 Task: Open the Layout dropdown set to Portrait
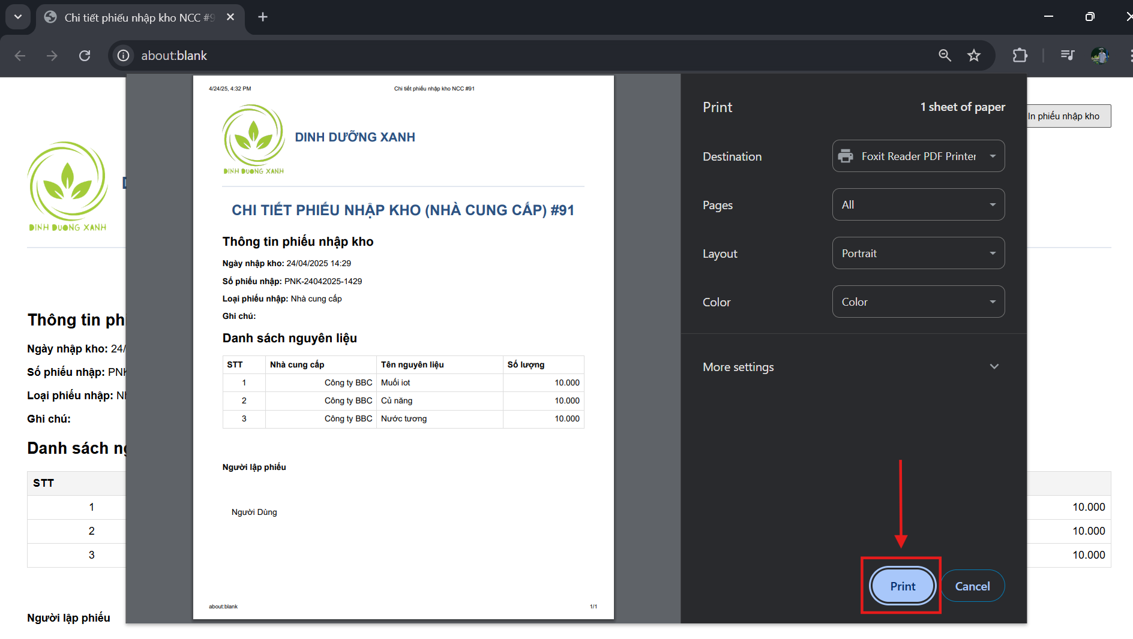tap(918, 253)
